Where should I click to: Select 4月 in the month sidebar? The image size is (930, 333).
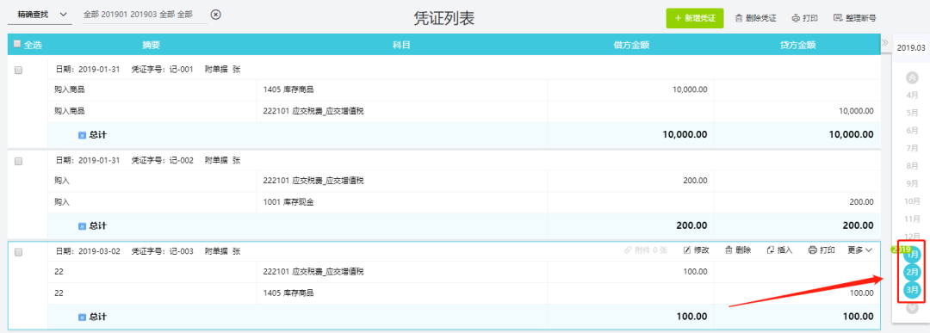[913, 95]
